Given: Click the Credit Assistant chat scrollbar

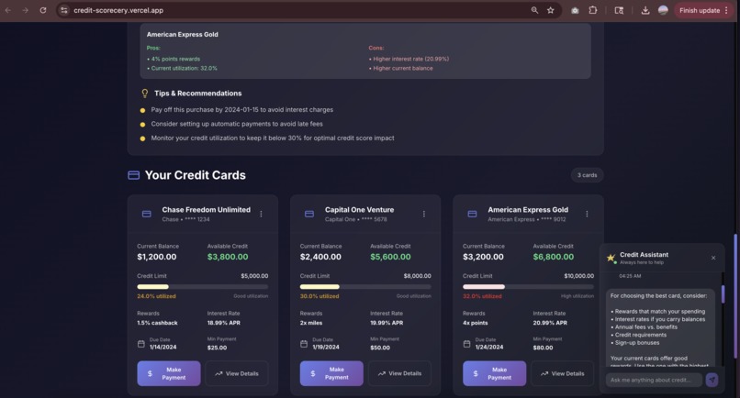Looking at the screenshot, I should pyautogui.click(x=723, y=294).
